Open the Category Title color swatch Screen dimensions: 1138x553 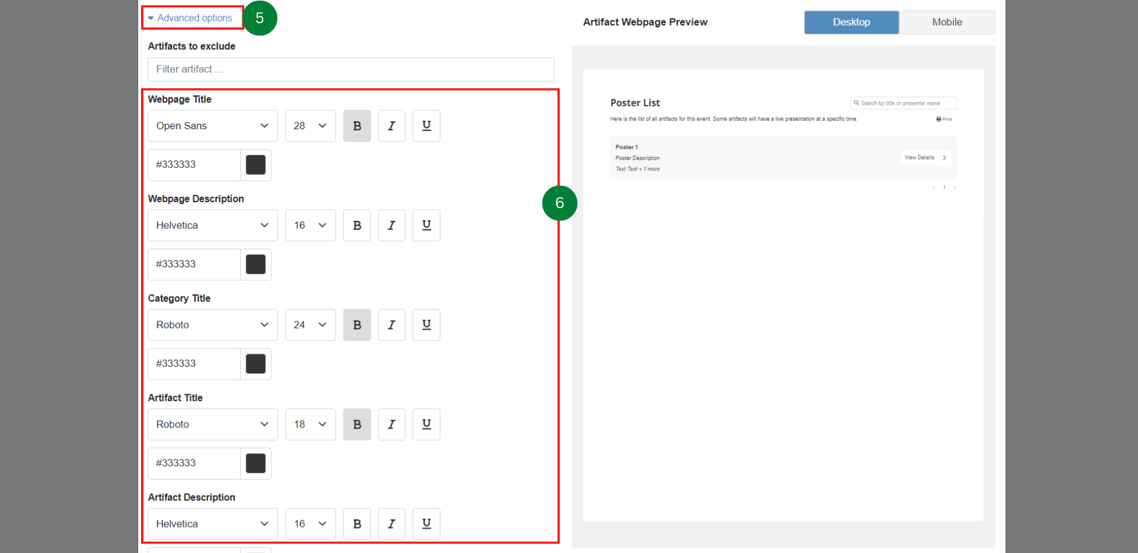pyautogui.click(x=255, y=364)
